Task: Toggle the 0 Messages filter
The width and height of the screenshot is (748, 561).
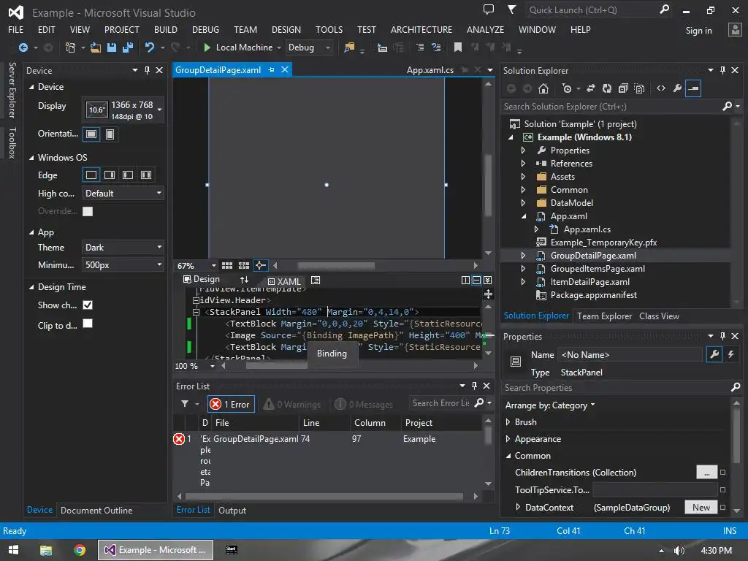Action: click(x=364, y=404)
